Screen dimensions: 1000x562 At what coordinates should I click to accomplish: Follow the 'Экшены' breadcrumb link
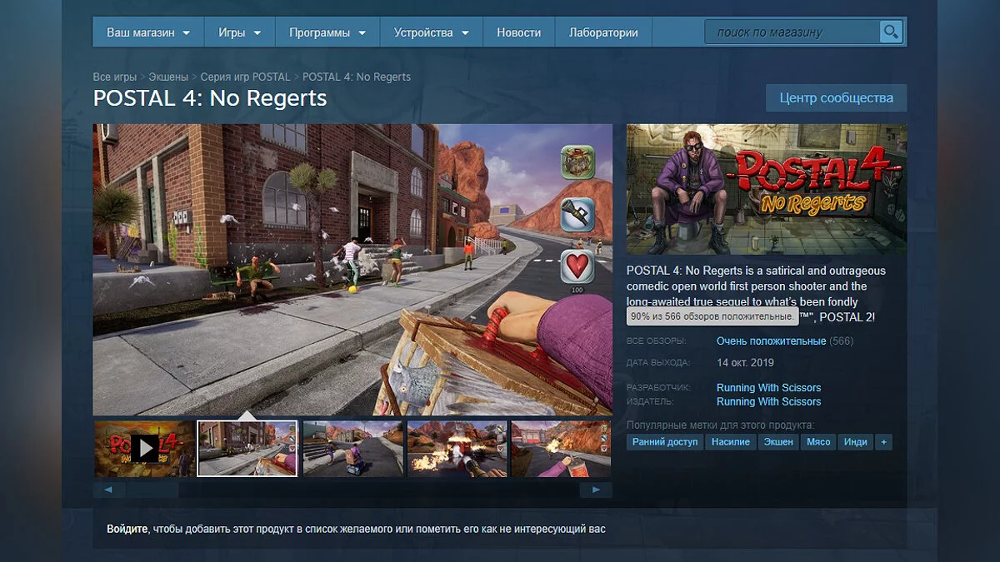pyautogui.click(x=168, y=77)
